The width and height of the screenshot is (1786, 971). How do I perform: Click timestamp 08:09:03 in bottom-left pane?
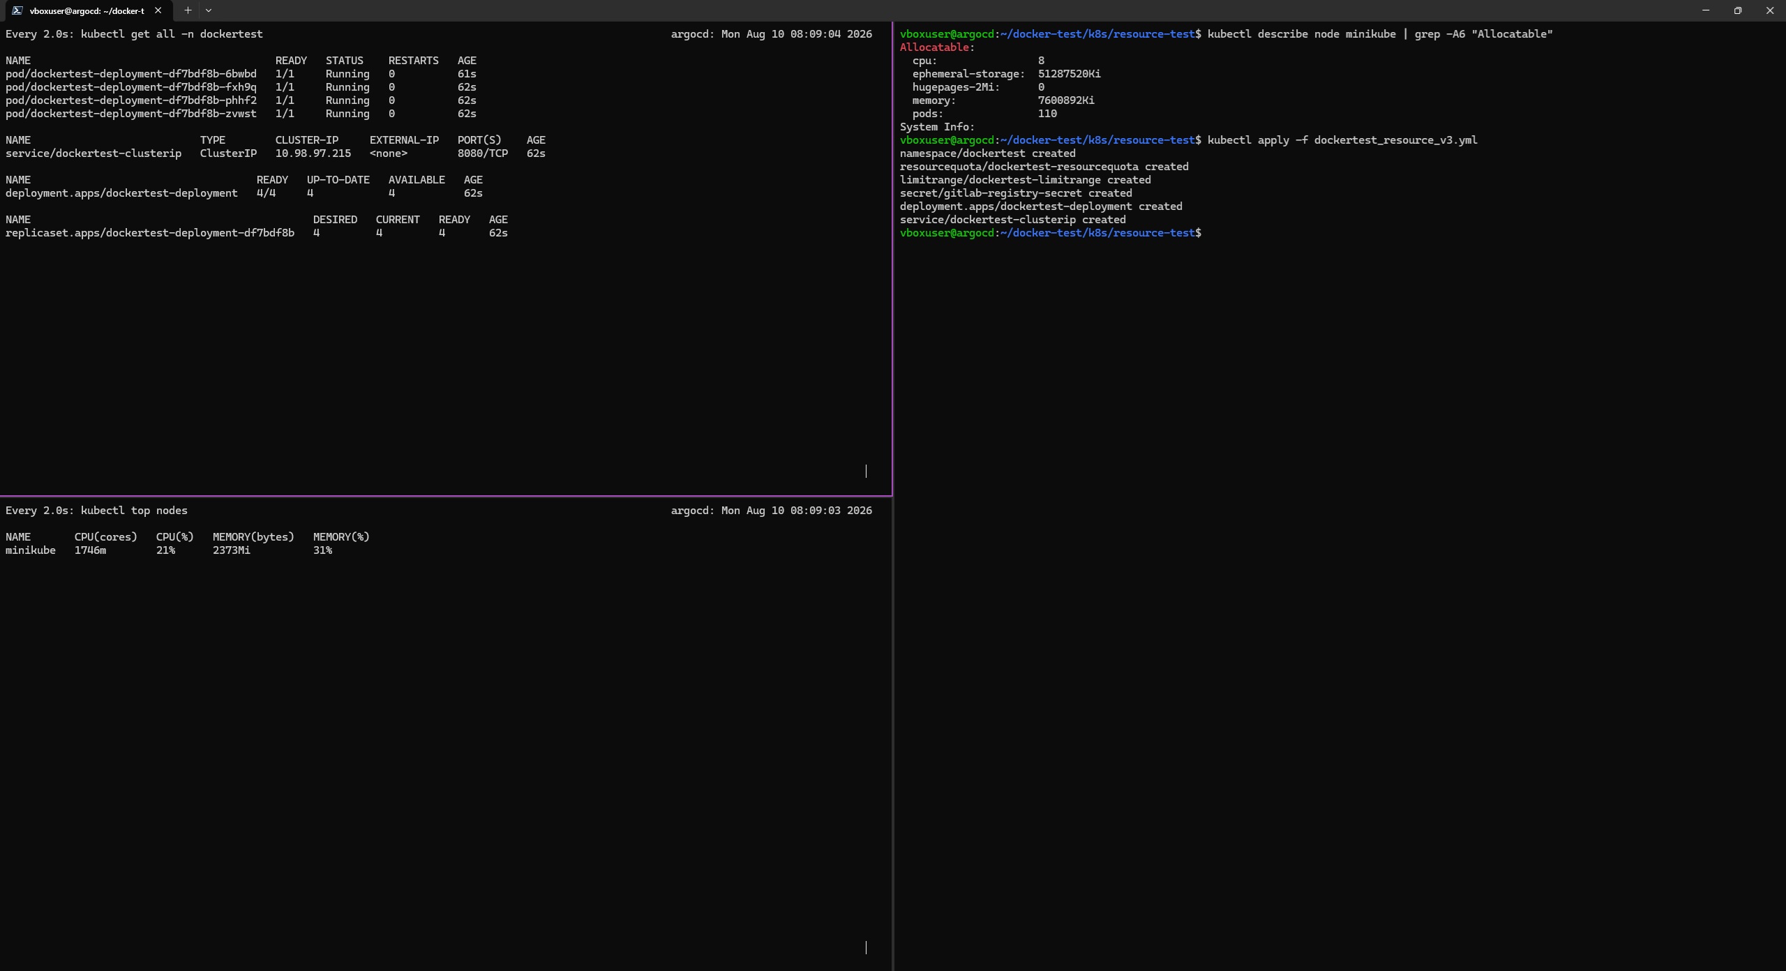(816, 511)
